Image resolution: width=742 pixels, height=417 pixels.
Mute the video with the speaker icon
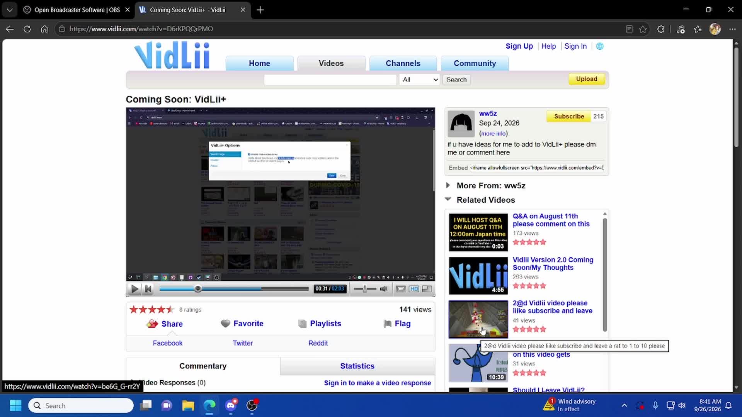tap(383, 289)
